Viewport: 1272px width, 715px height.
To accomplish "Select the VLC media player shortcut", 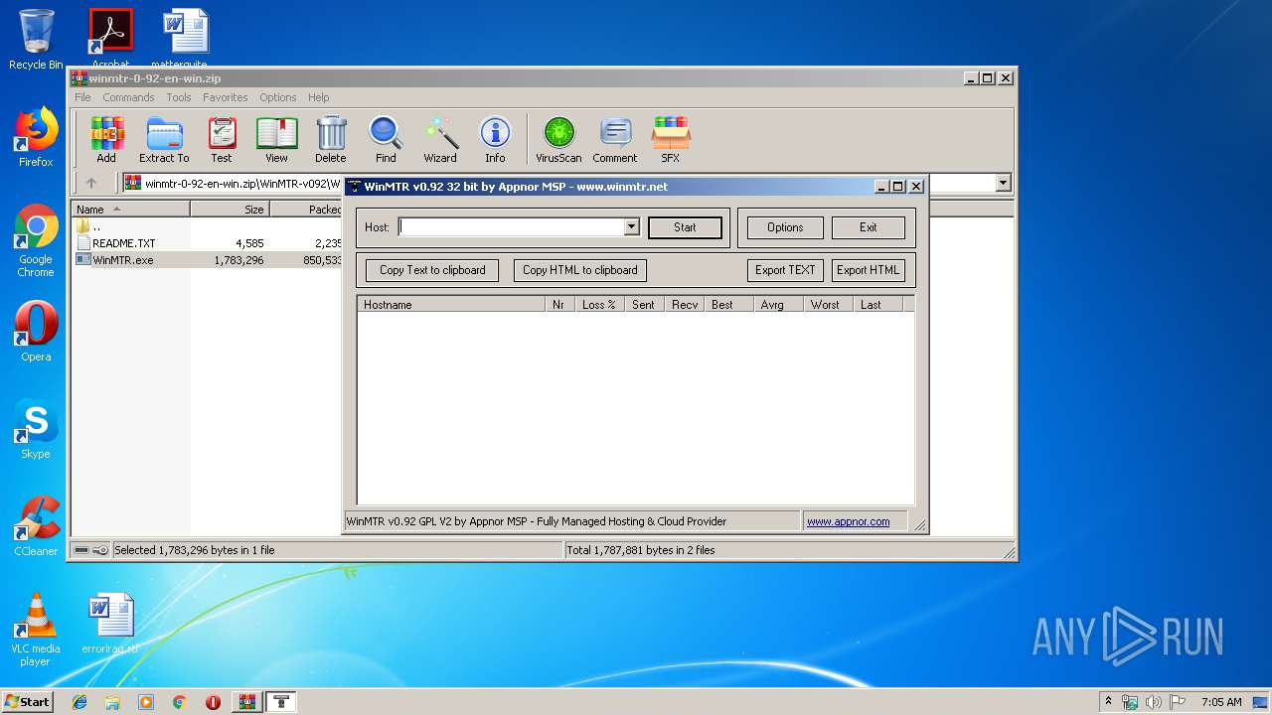I will (36, 631).
